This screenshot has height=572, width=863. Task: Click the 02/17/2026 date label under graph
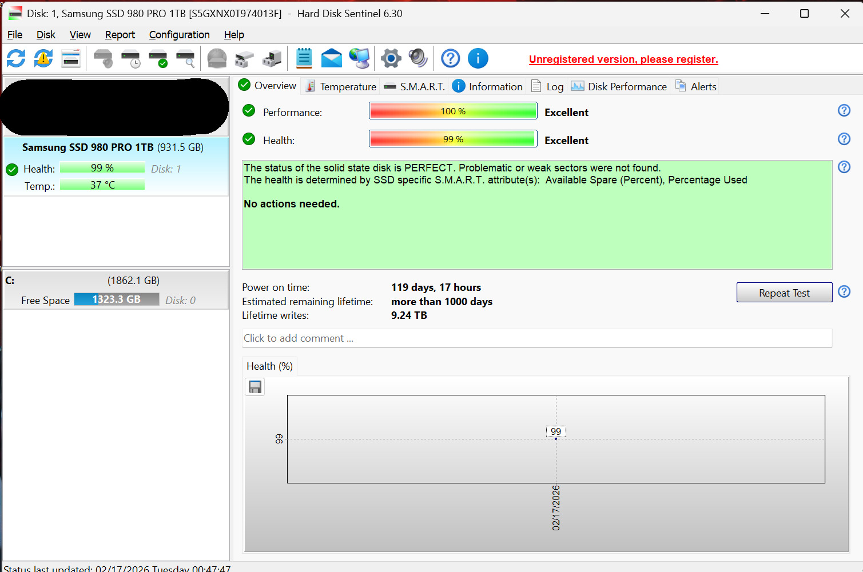556,508
